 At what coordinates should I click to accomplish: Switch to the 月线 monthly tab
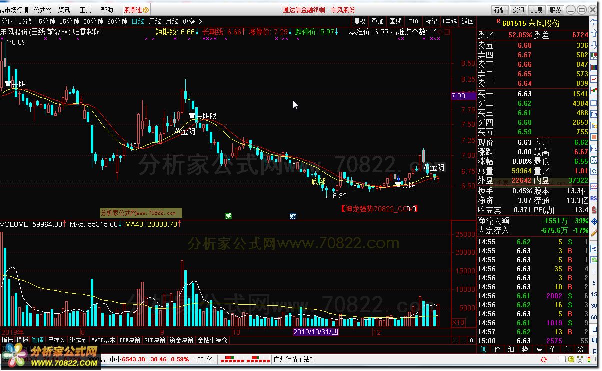tap(172, 21)
